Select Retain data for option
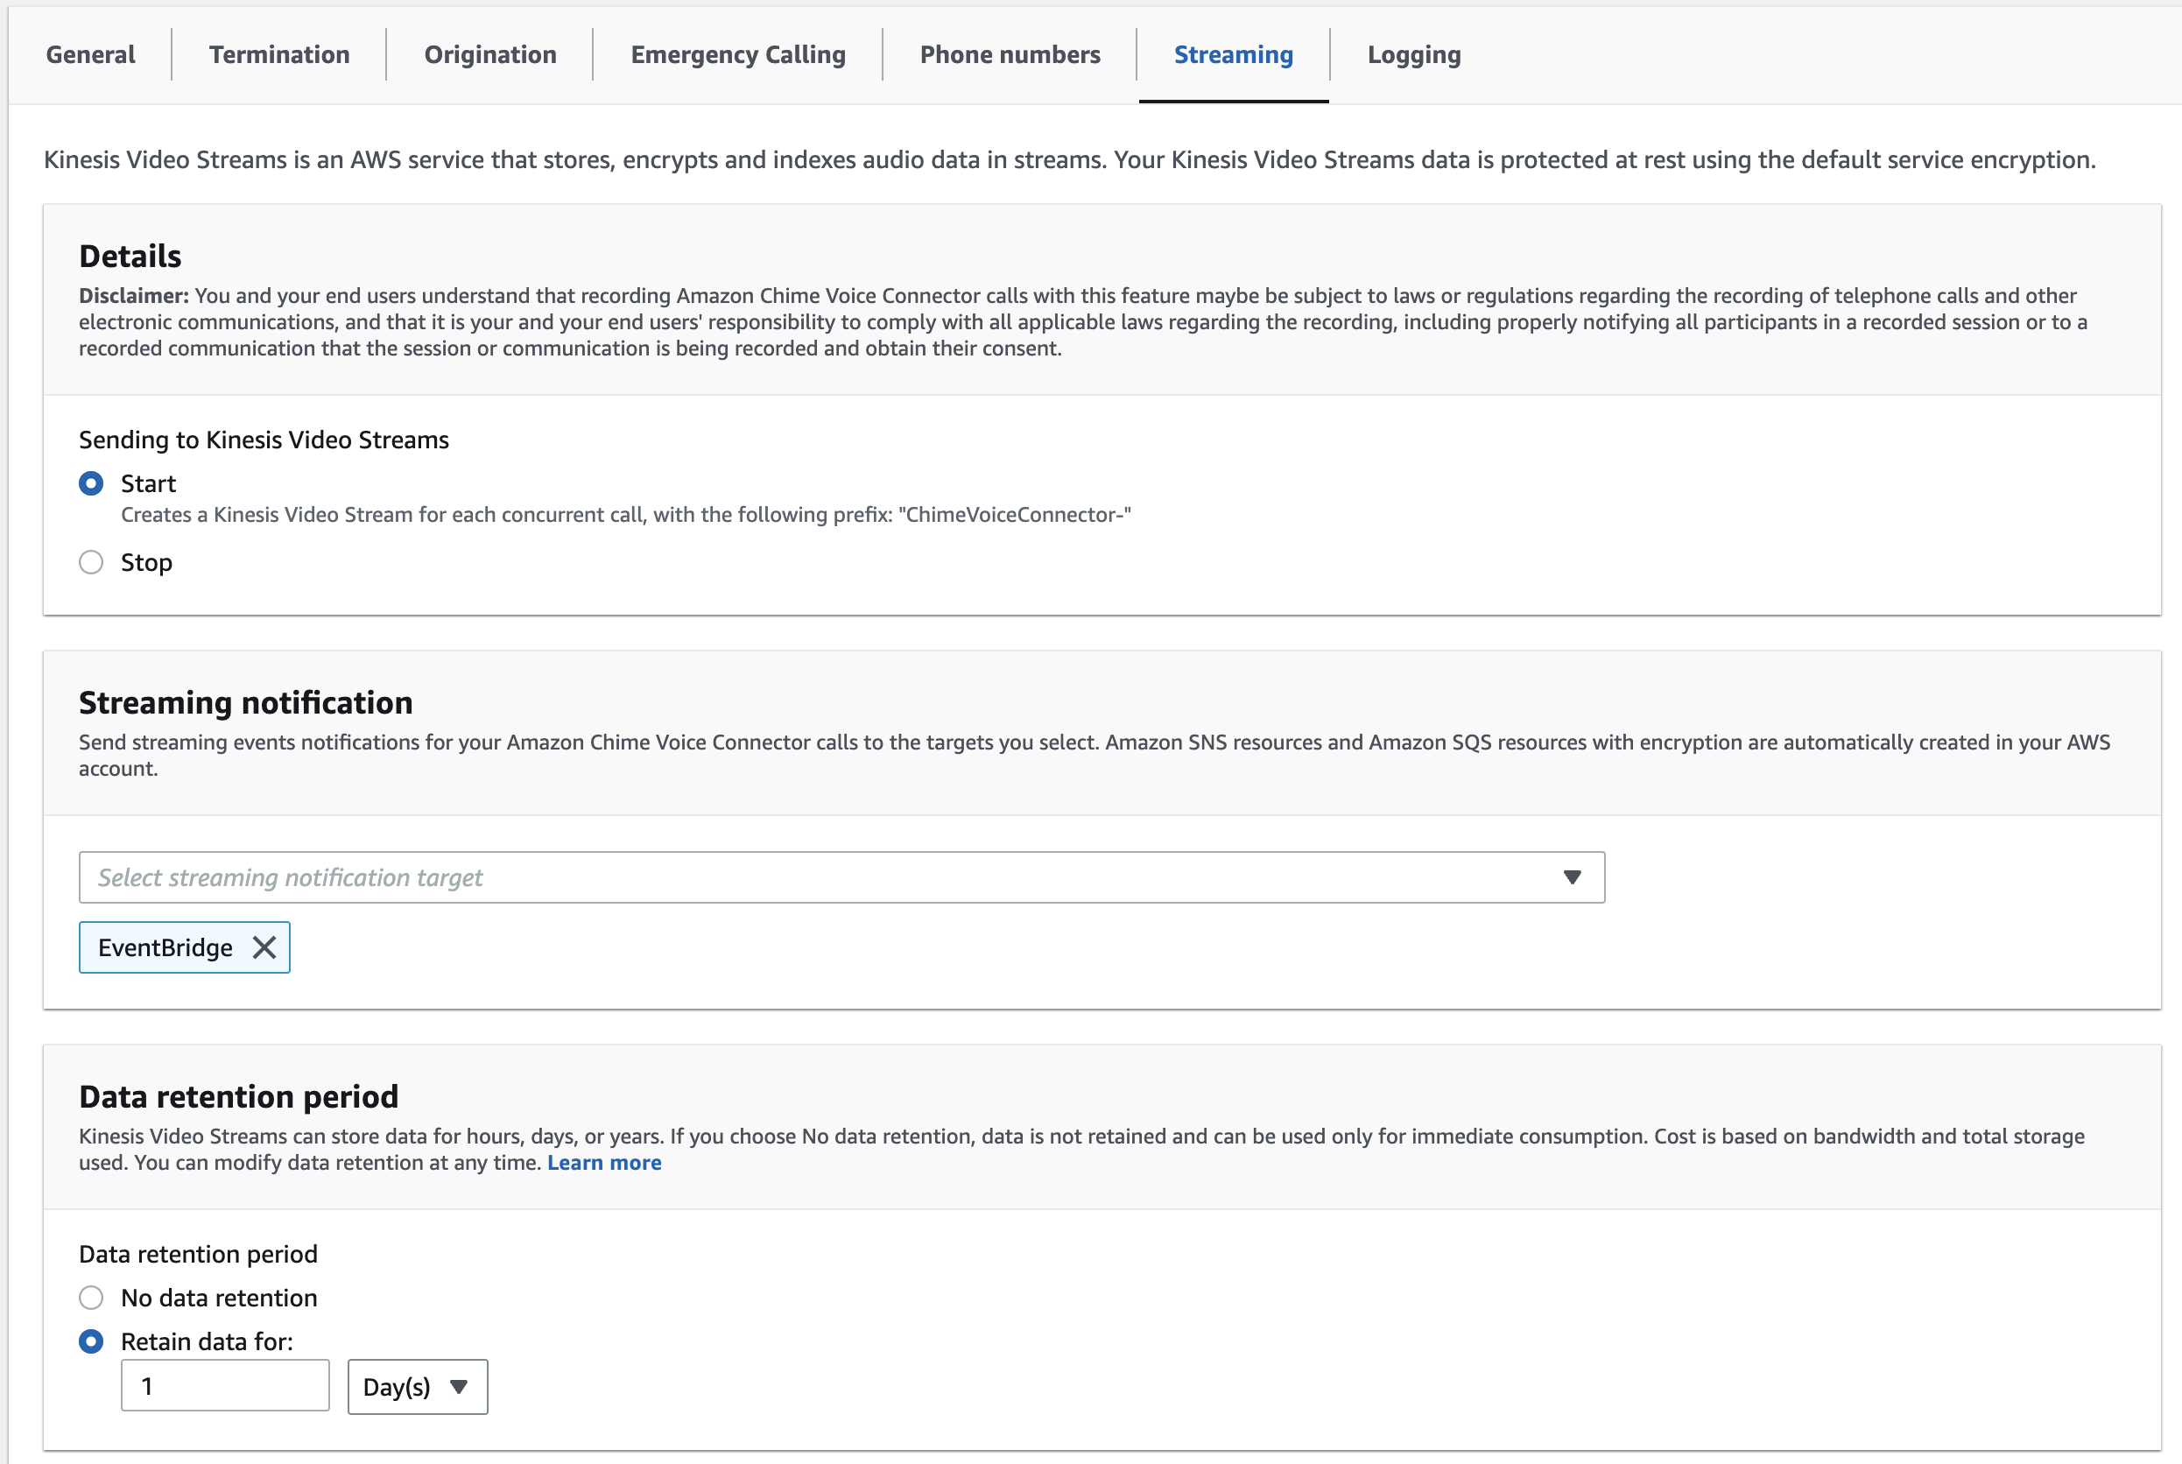The width and height of the screenshot is (2182, 1464). tap(90, 1341)
